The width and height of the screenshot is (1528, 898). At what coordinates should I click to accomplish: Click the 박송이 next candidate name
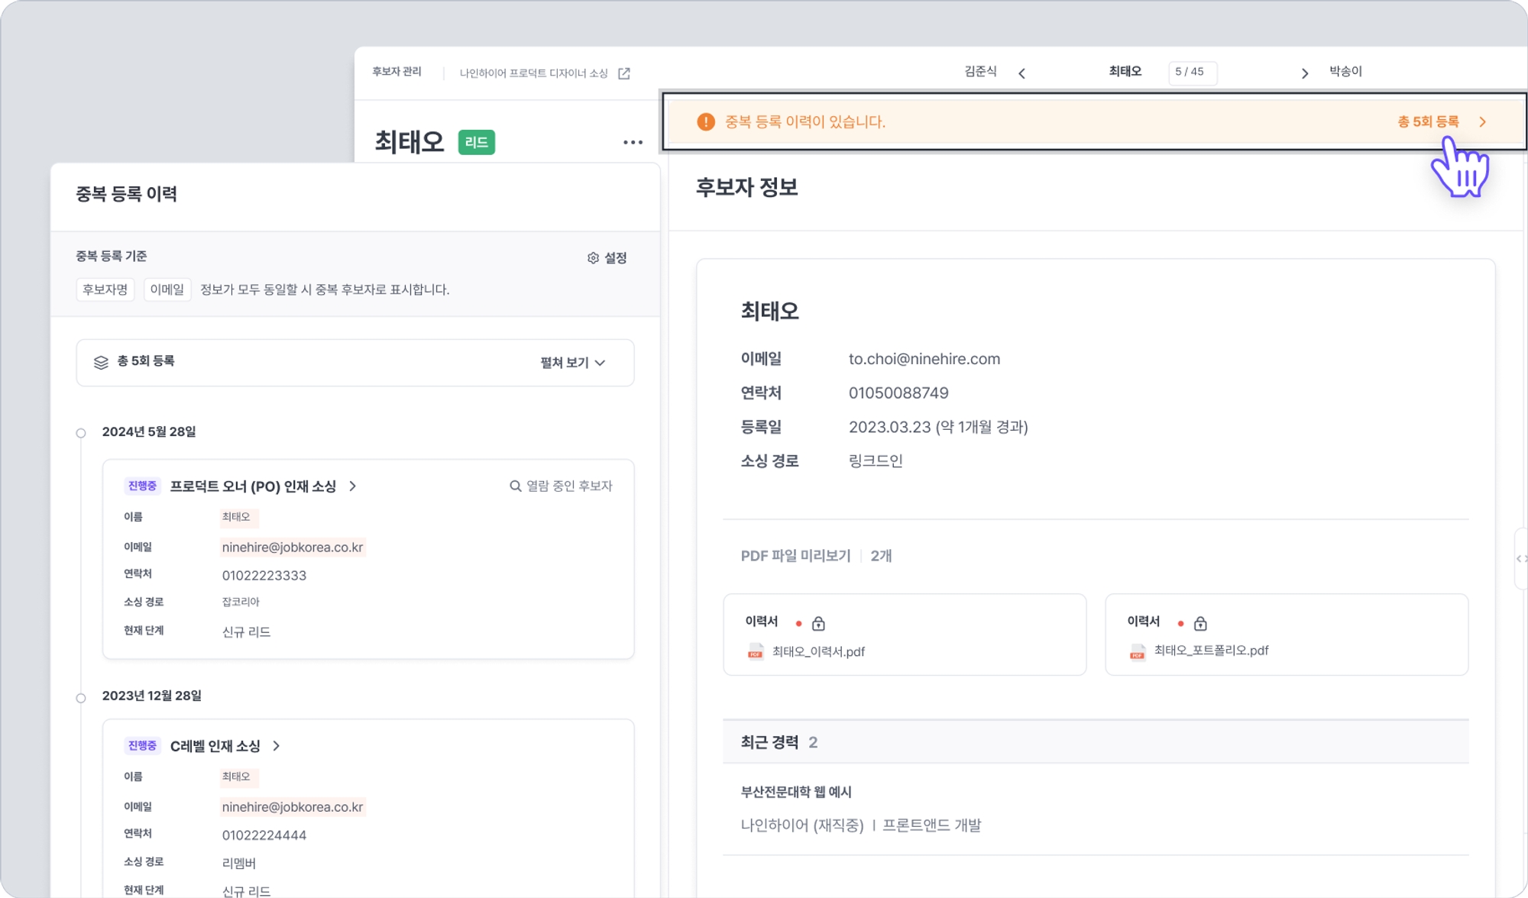(x=1345, y=72)
